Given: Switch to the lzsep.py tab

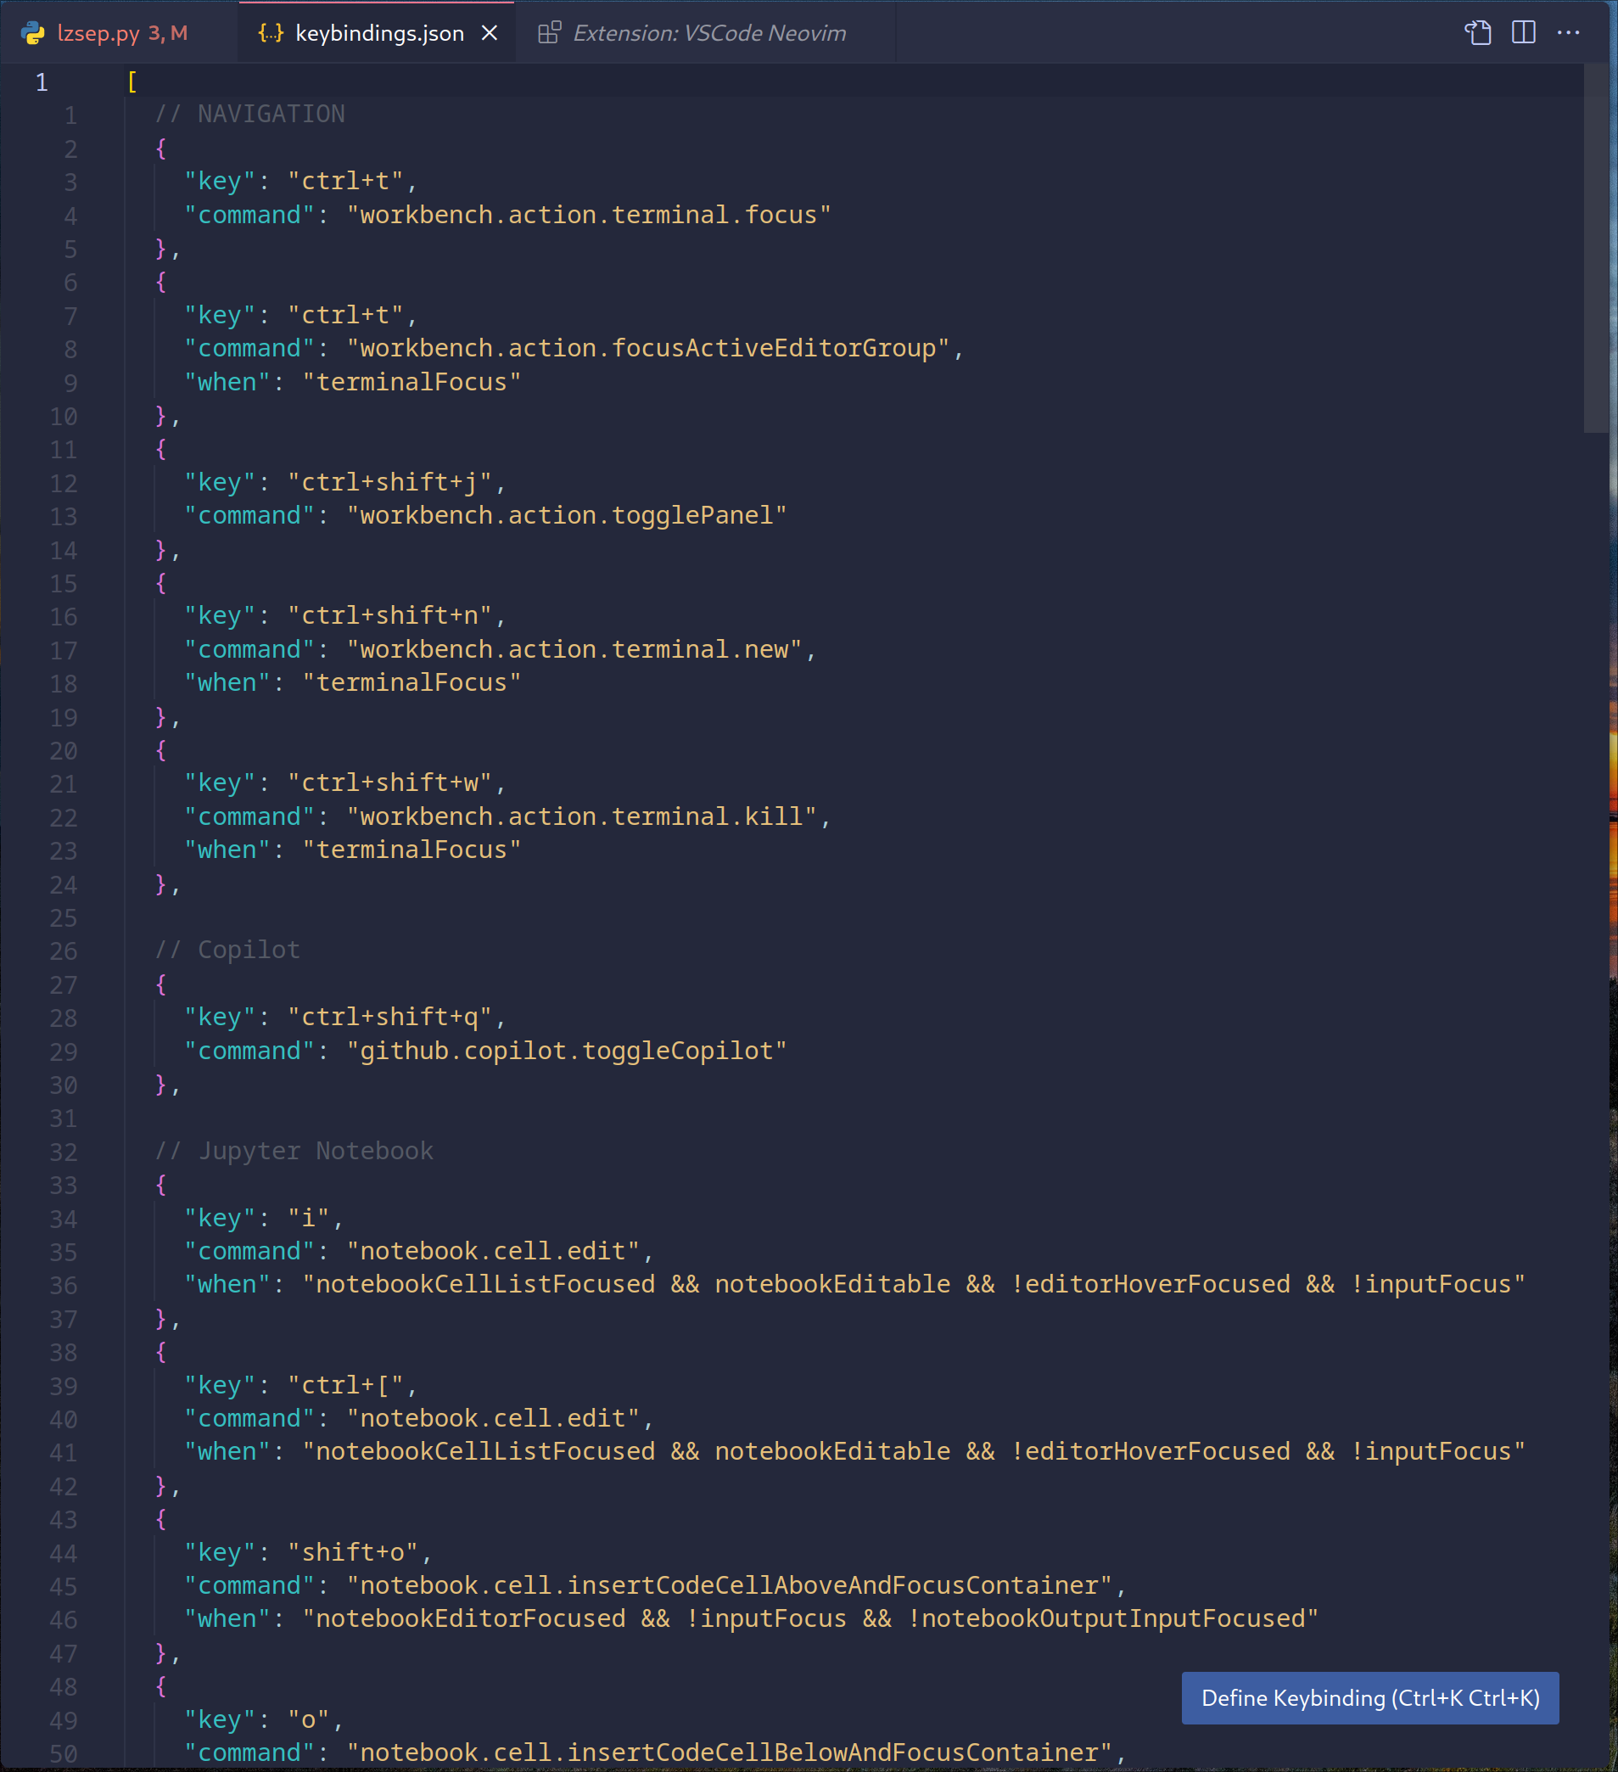Looking at the screenshot, I should (x=99, y=32).
